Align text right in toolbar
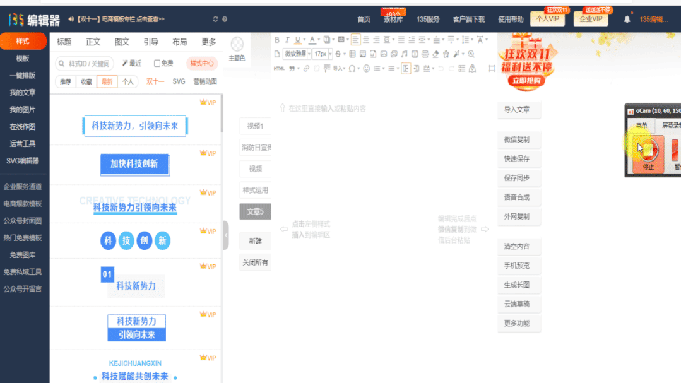Screen dimensions: 681x383 (x=377, y=40)
